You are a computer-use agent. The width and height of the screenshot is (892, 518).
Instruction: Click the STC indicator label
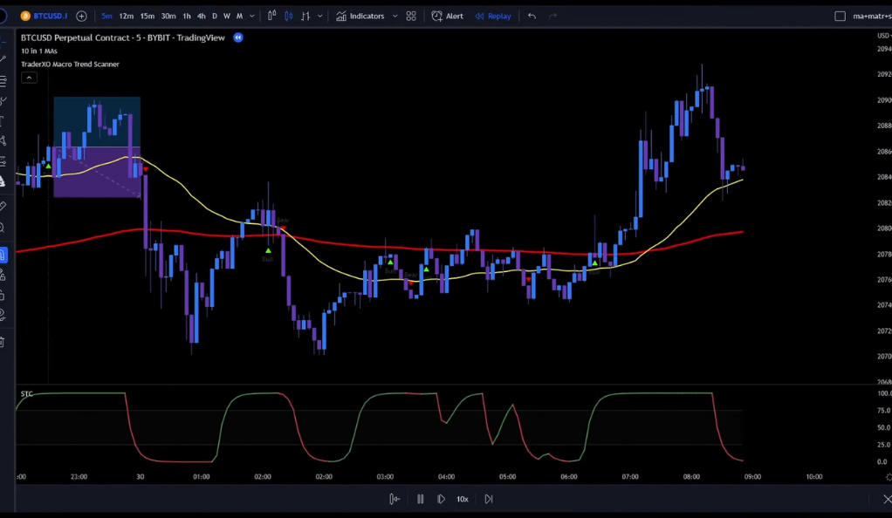click(27, 393)
